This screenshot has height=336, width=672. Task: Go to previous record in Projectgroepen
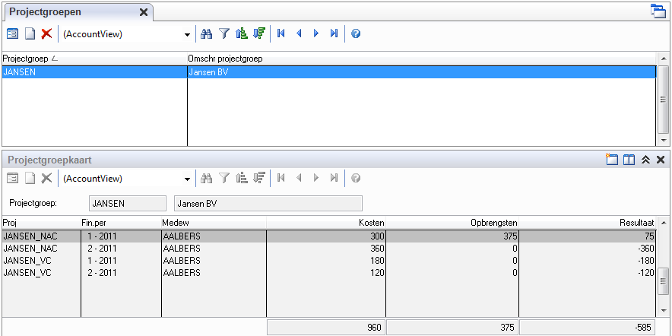[299, 34]
